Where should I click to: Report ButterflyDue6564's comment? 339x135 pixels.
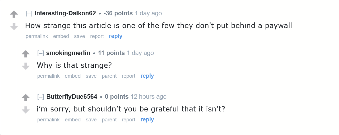coord(129,120)
